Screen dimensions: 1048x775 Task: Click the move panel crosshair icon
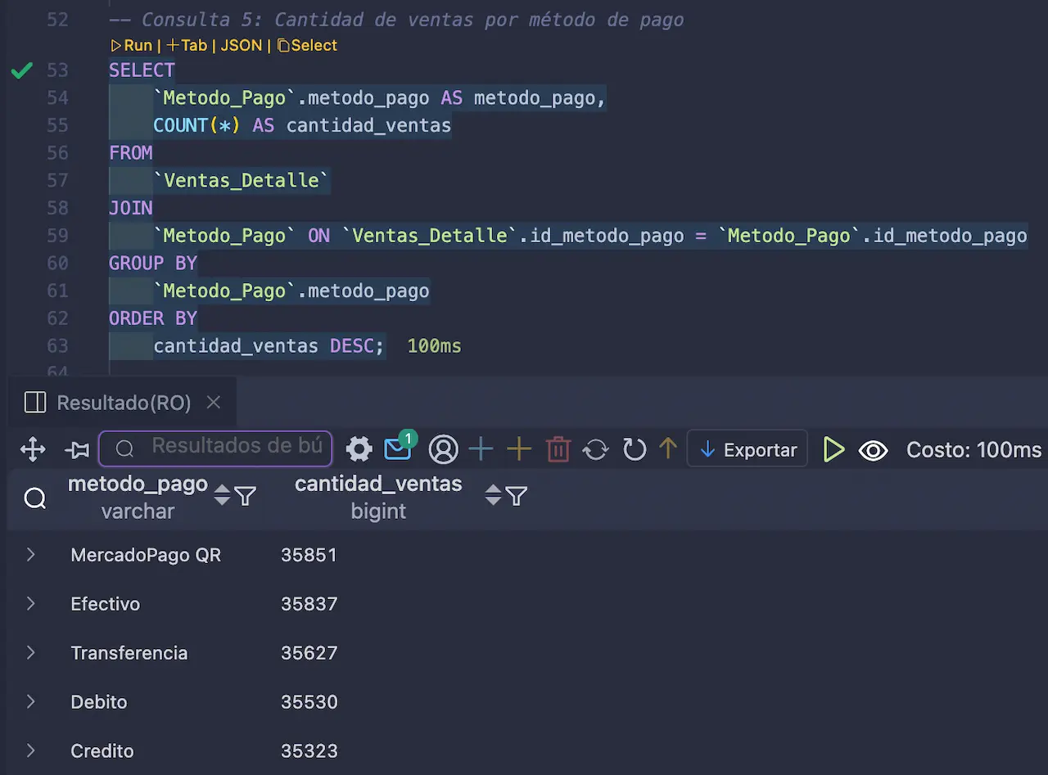pyautogui.click(x=33, y=448)
